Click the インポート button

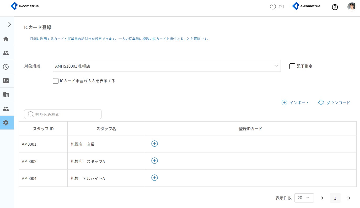[295, 103]
